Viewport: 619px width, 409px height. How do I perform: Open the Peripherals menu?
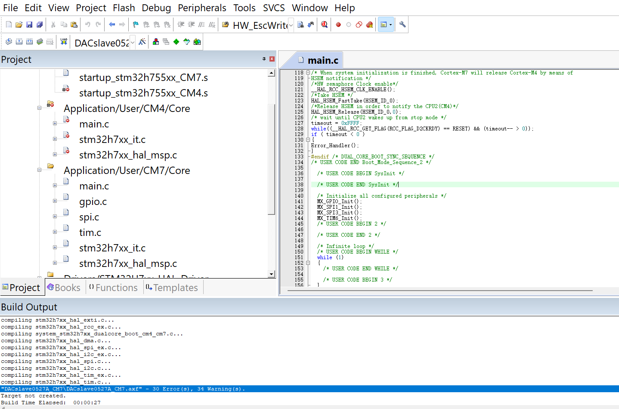(x=202, y=8)
